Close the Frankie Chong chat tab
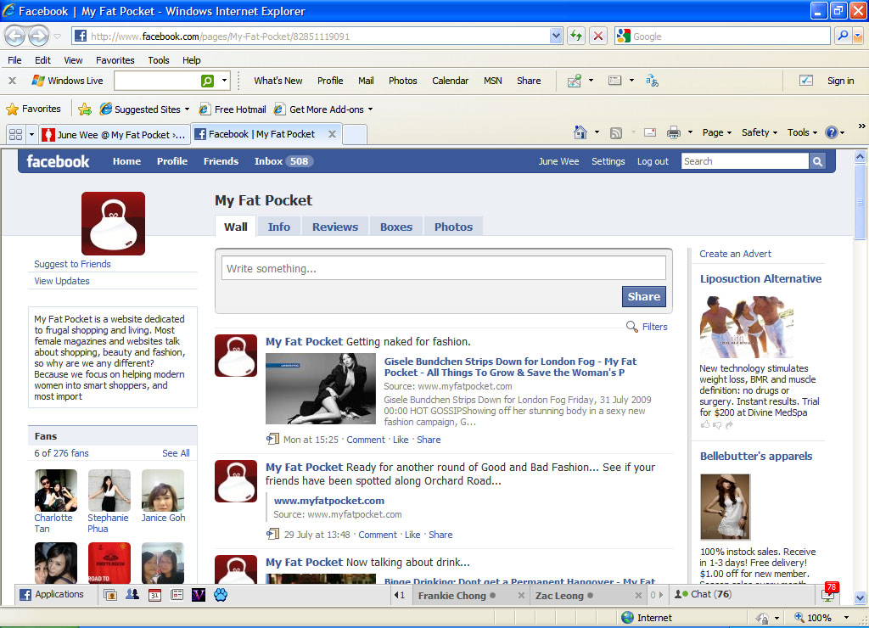Screen dimensions: 869x628 [x=521, y=595]
